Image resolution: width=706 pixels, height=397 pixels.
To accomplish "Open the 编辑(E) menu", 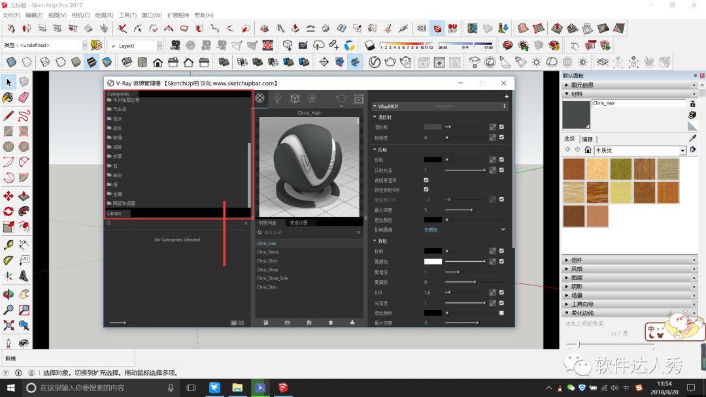I will click(x=34, y=15).
